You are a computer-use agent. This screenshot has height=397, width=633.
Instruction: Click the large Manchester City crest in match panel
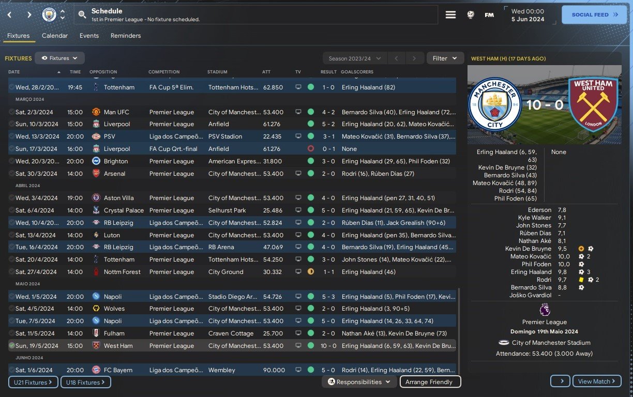(495, 105)
